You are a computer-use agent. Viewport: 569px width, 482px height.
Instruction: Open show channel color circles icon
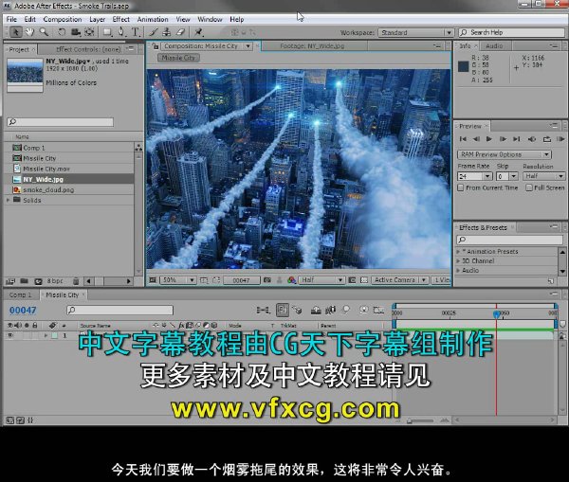[291, 279]
